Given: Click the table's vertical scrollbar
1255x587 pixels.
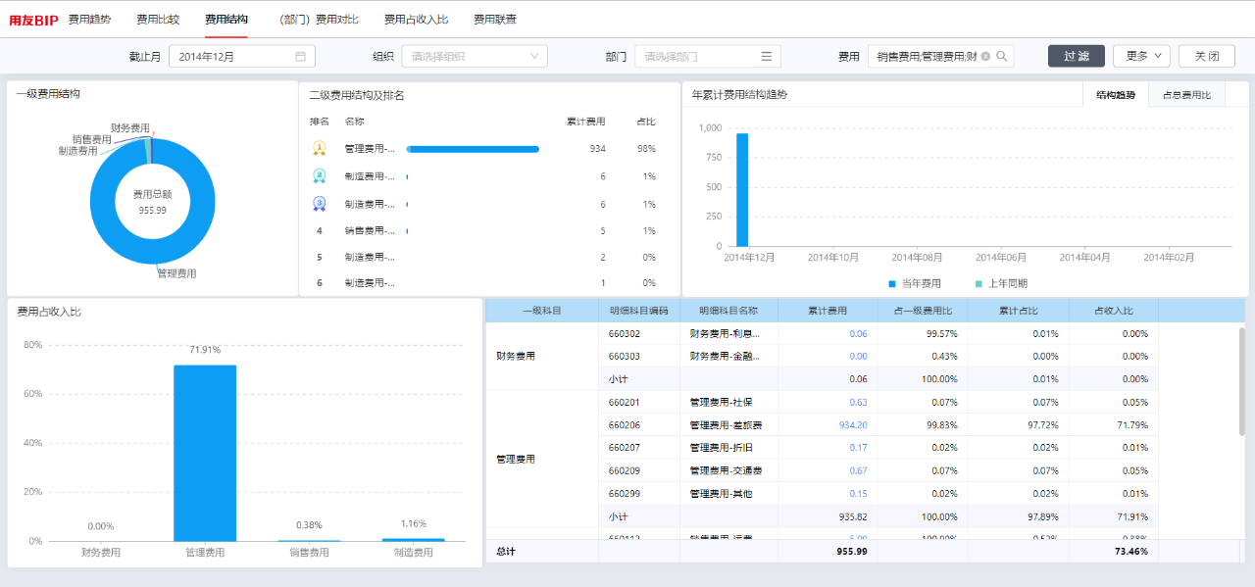Looking at the screenshot, I should coord(1241,382).
